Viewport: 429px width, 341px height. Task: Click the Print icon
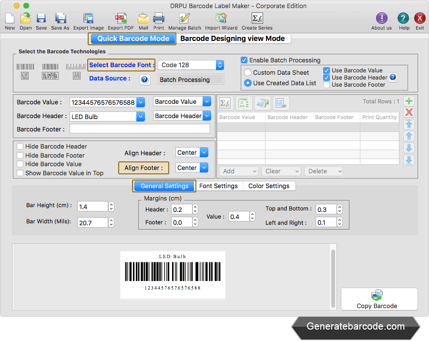pos(159,18)
